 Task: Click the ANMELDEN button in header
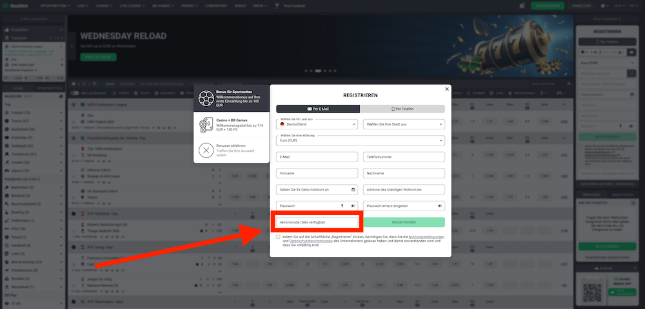(582, 6)
